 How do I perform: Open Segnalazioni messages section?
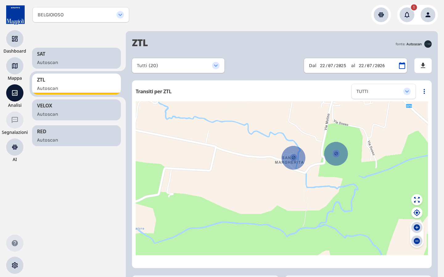point(15,120)
